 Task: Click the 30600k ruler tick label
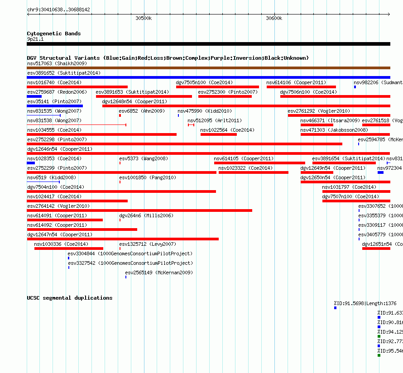tap(273, 18)
